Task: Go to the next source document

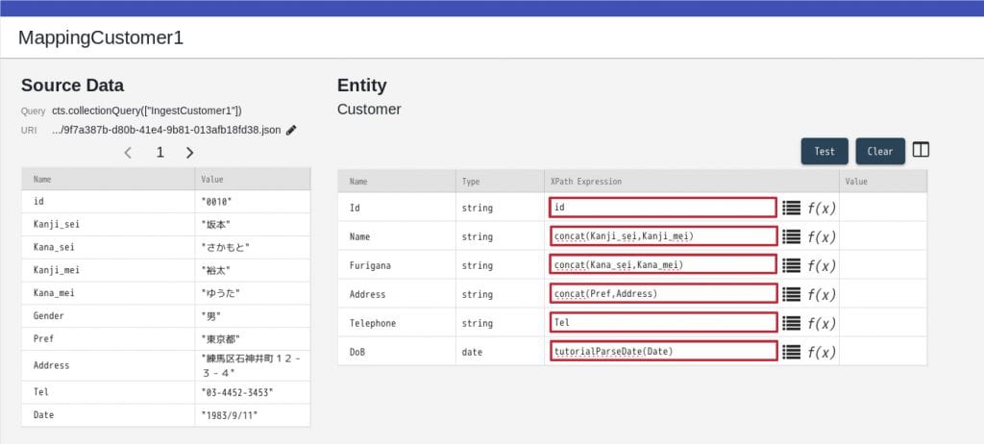Action: click(190, 153)
